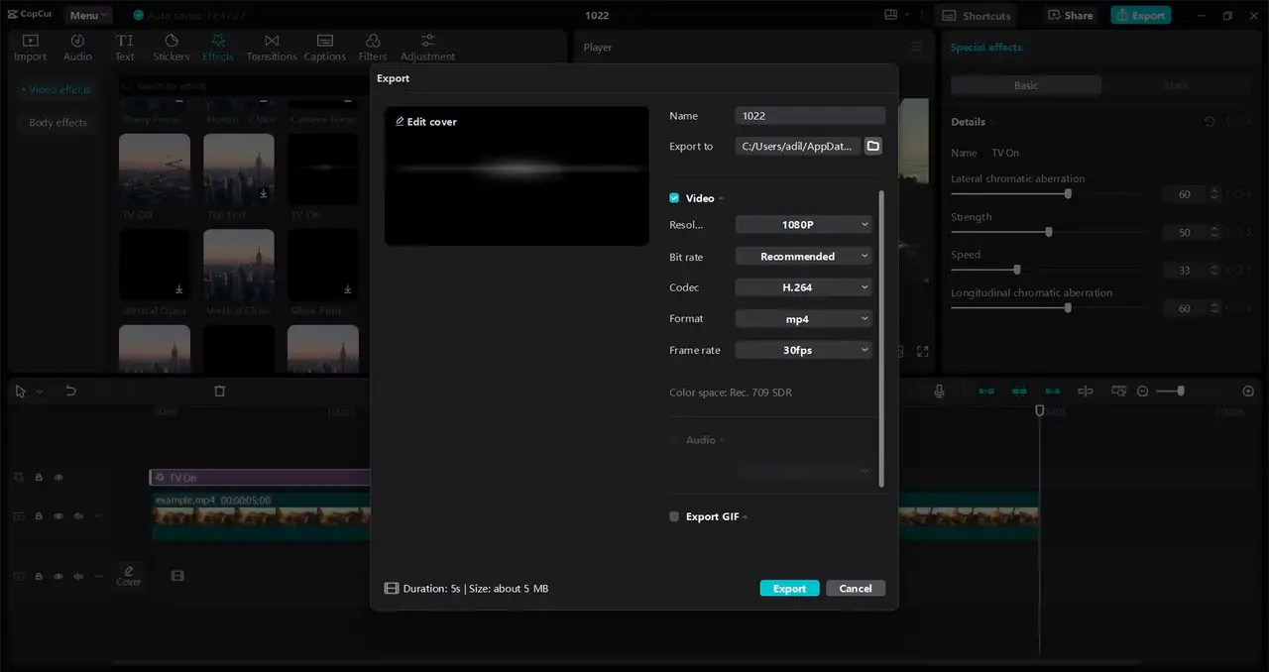Image resolution: width=1269 pixels, height=672 pixels.
Task: Open the Menu in the title bar
Action: click(88, 15)
